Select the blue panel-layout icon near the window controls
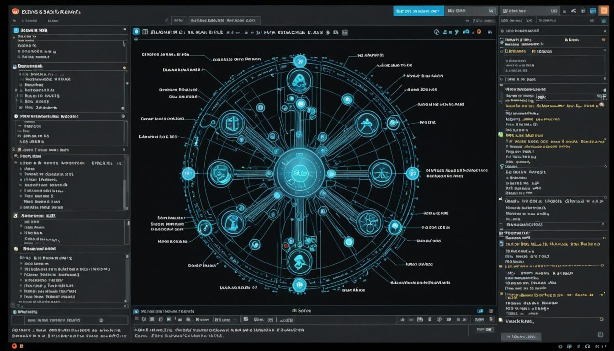The height and width of the screenshot is (351, 614). [593, 10]
